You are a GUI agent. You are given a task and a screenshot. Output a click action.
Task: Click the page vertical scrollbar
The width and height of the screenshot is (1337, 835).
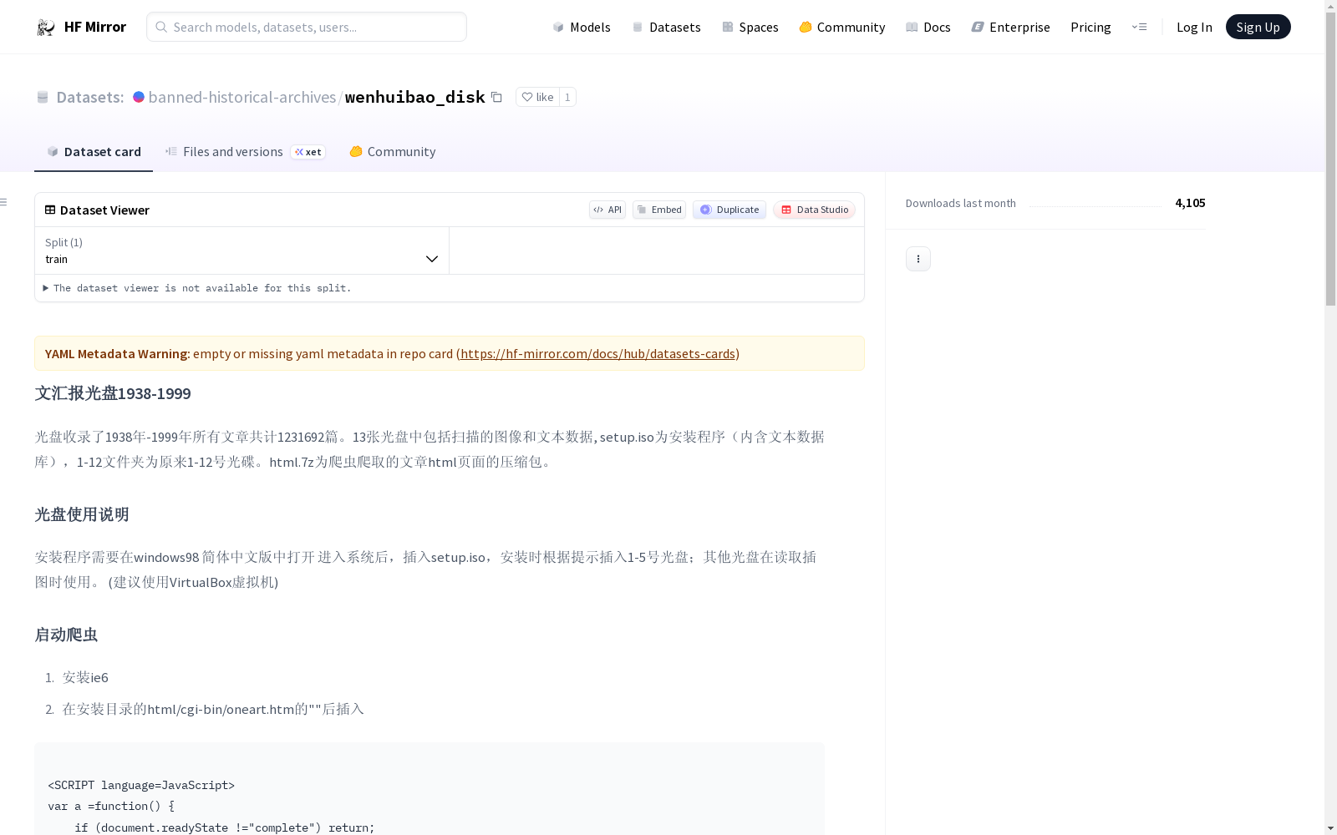[1330, 159]
